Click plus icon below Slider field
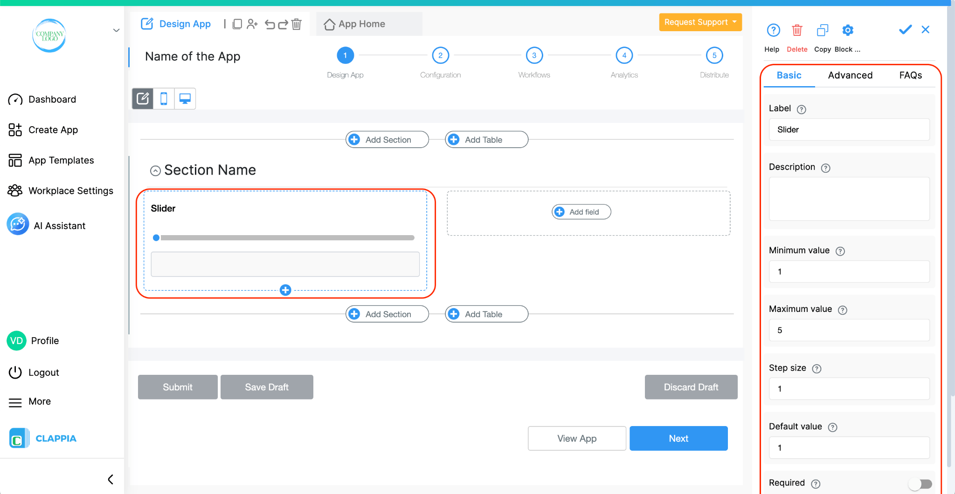The width and height of the screenshot is (955, 494). (x=285, y=290)
